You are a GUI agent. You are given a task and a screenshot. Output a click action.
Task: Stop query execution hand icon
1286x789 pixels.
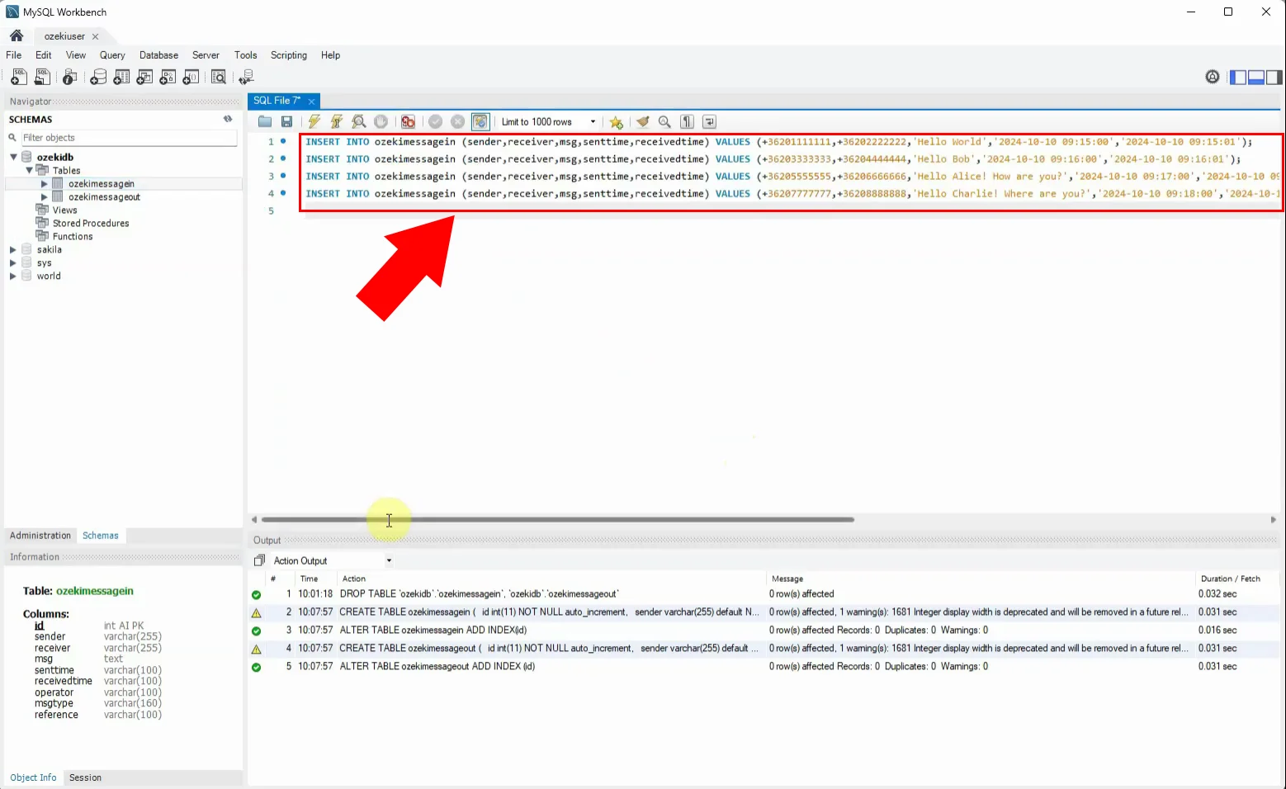[x=381, y=121]
